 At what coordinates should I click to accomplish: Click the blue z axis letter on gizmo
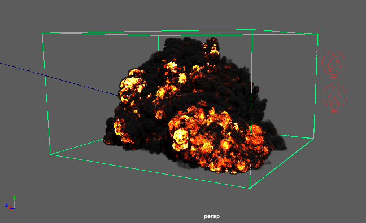pos(7,206)
